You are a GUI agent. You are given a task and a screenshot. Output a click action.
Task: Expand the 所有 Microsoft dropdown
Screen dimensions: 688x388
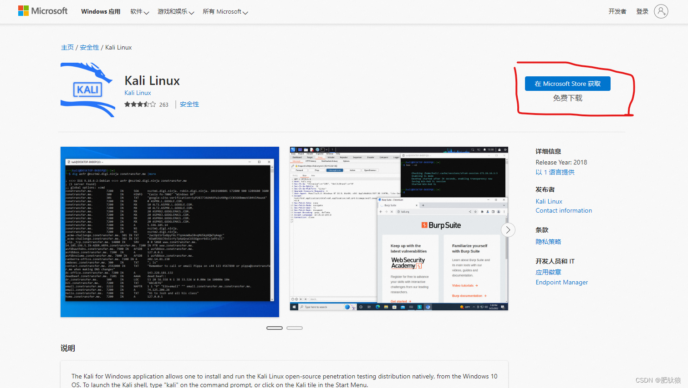(x=225, y=11)
